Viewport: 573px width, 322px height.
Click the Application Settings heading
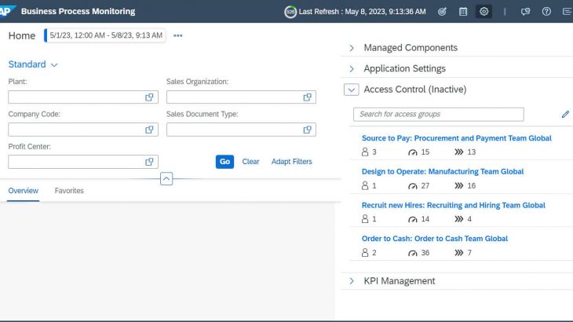click(x=404, y=68)
